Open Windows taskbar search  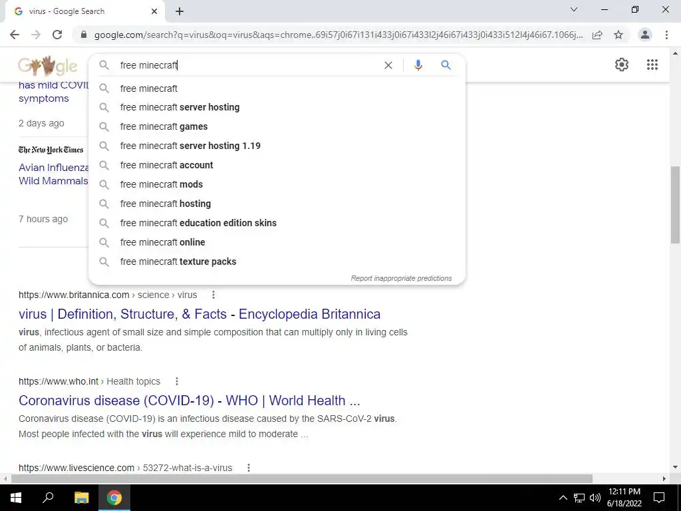[48, 498]
